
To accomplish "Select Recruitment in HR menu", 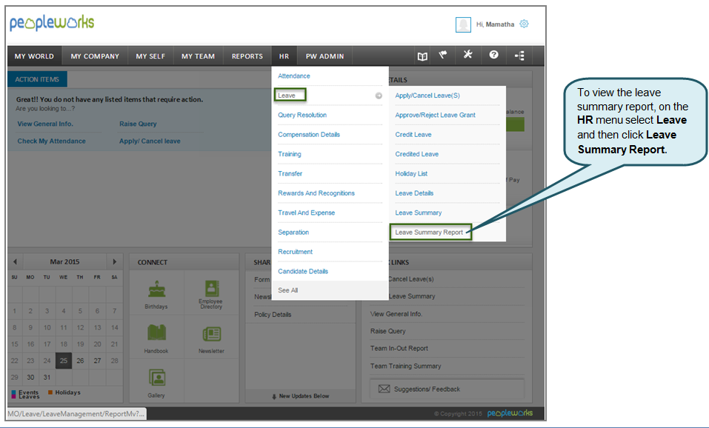I will click(x=296, y=251).
